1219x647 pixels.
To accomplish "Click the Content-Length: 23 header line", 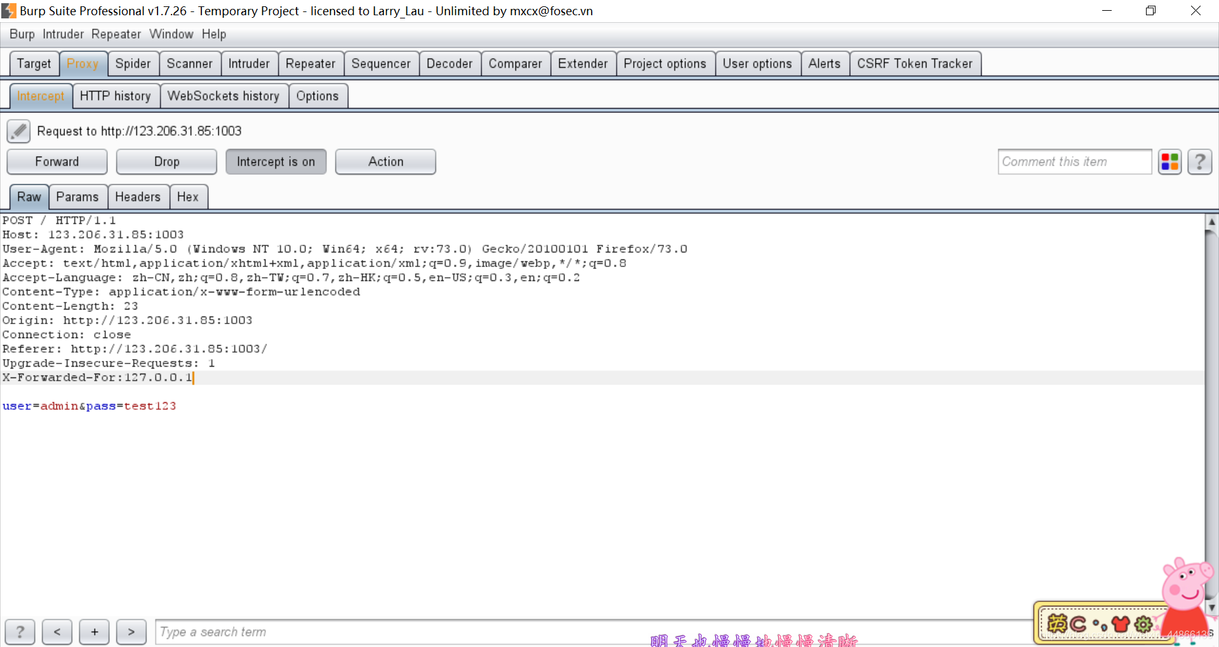I will click(x=70, y=306).
